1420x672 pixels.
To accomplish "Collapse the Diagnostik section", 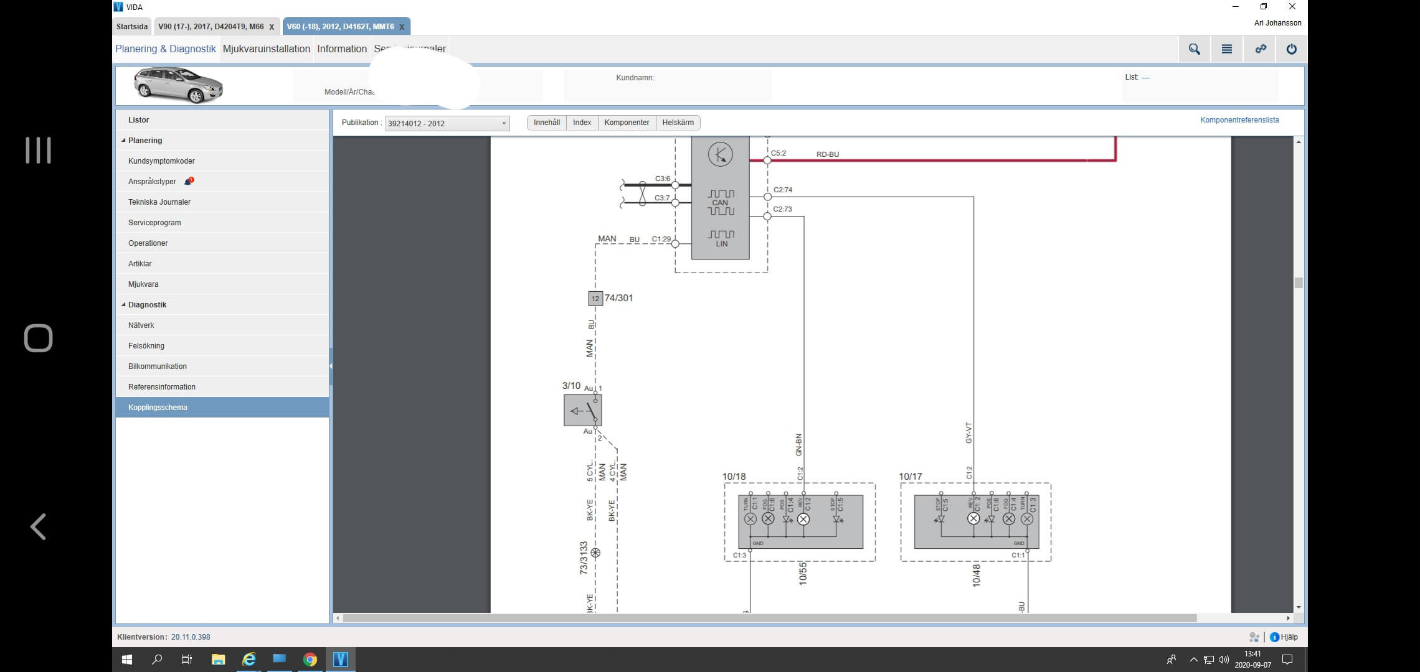I will (x=123, y=305).
